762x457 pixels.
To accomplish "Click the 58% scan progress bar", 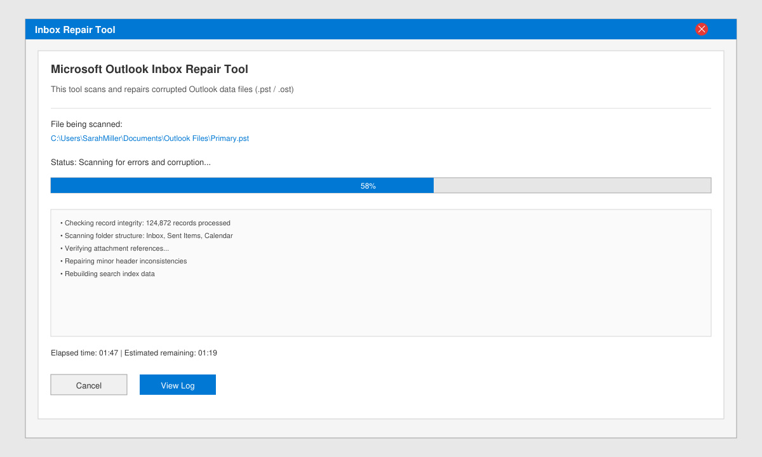I will coord(381,185).
